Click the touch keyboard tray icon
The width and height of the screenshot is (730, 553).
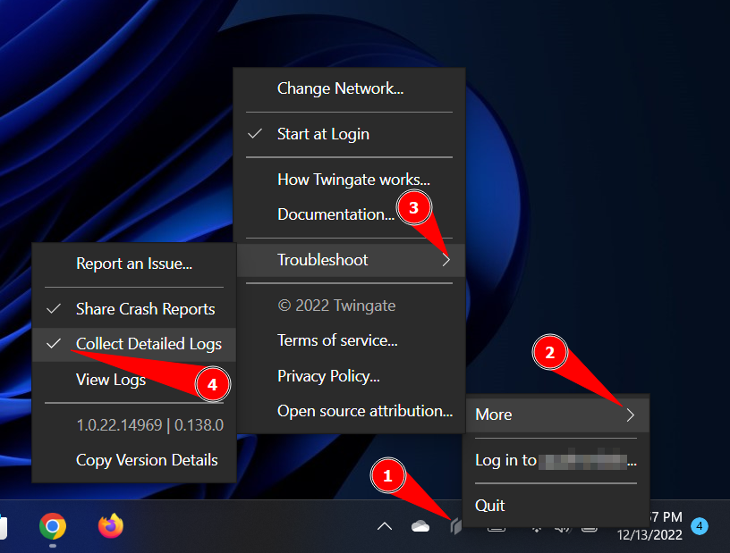click(x=497, y=529)
